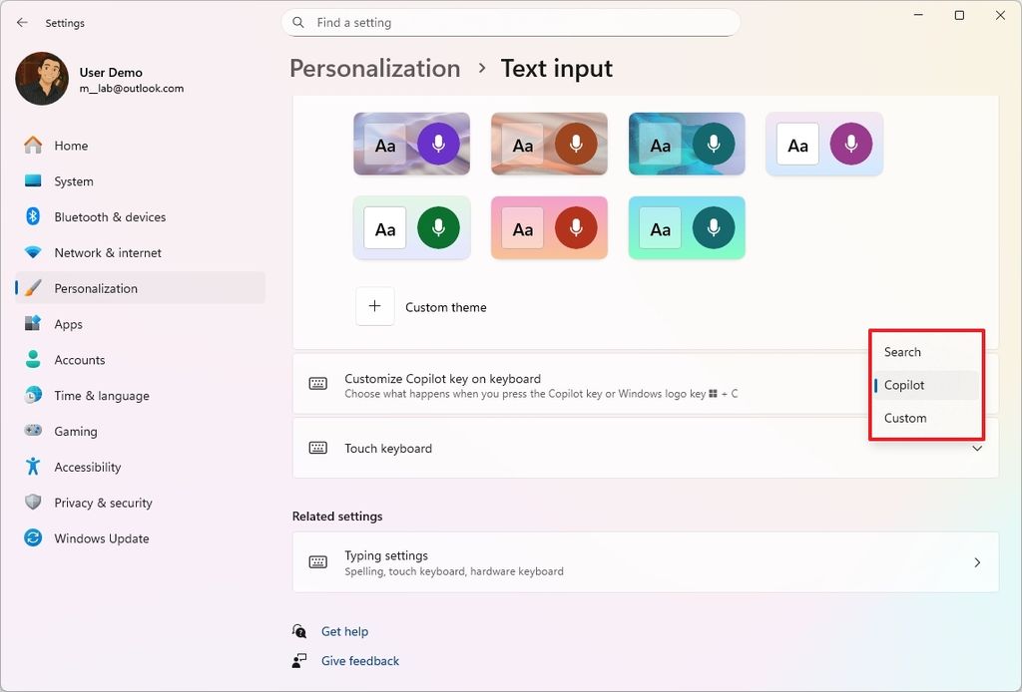Expand the Typing settings entry
Viewport: 1022px width, 692px height.
pyautogui.click(x=644, y=561)
